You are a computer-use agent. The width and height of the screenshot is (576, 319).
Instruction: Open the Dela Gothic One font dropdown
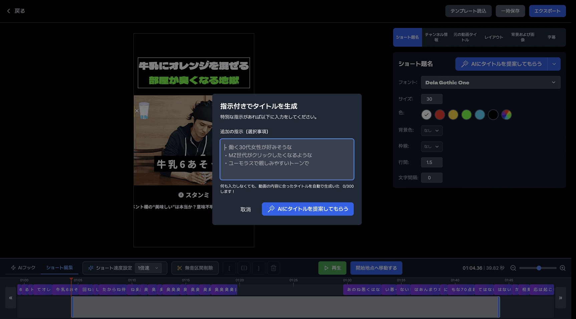click(491, 82)
